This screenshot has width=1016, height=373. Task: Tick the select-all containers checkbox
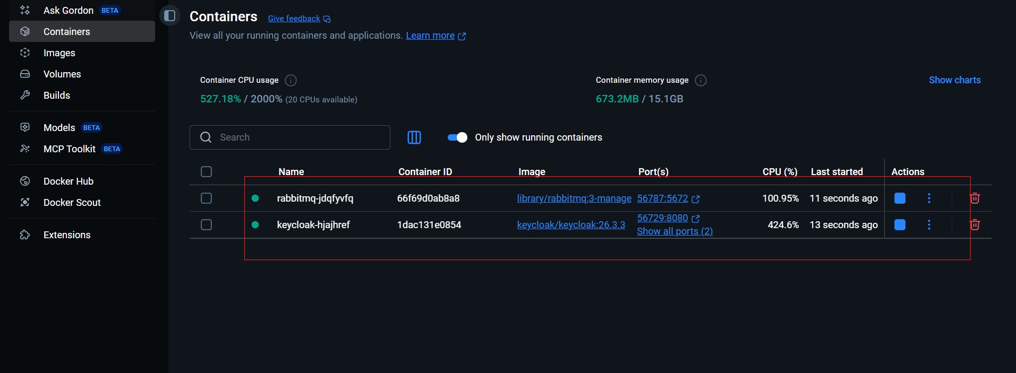[207, 172]
